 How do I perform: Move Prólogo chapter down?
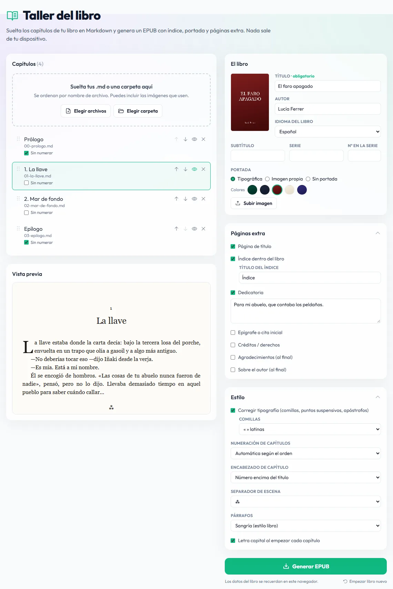click(185, 139)
